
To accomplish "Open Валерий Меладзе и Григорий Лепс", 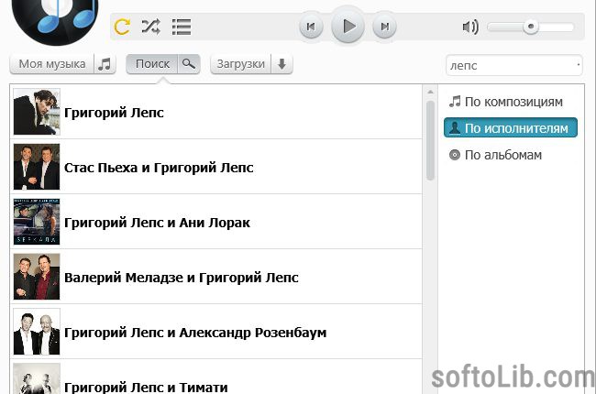I will pos(215,277).
